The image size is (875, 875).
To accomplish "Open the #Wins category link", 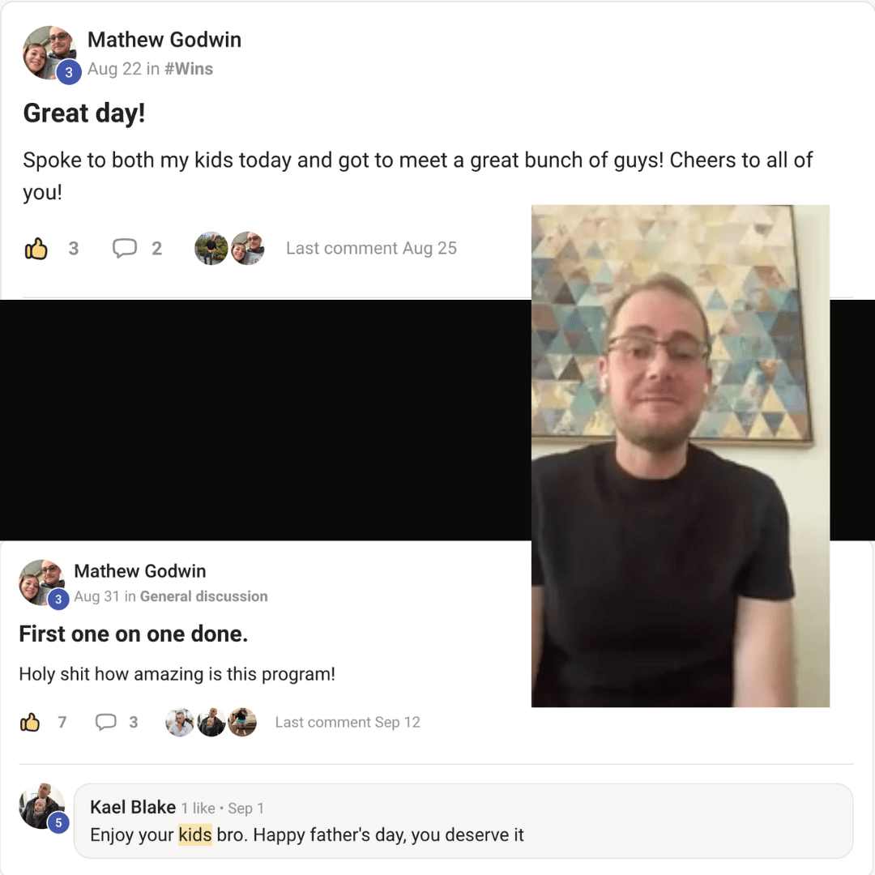I will 189,69.
